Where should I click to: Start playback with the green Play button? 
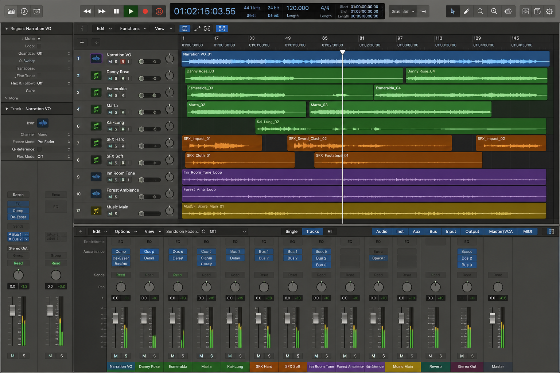point(131,11)
